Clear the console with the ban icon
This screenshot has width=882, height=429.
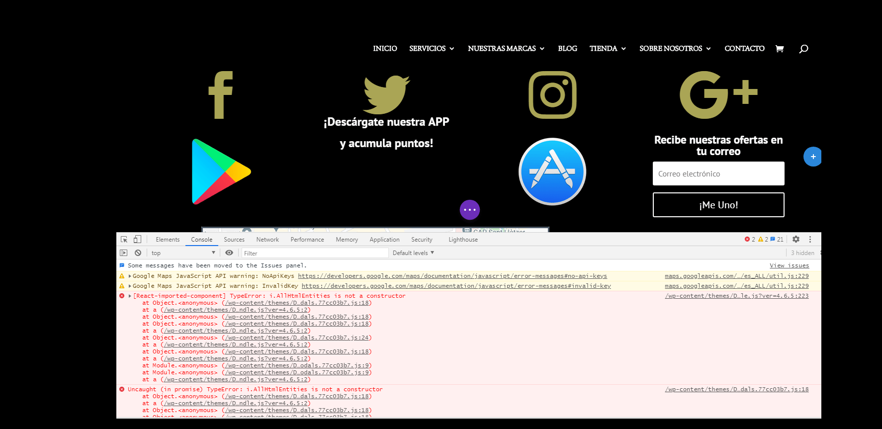click(x=138, y=253)
